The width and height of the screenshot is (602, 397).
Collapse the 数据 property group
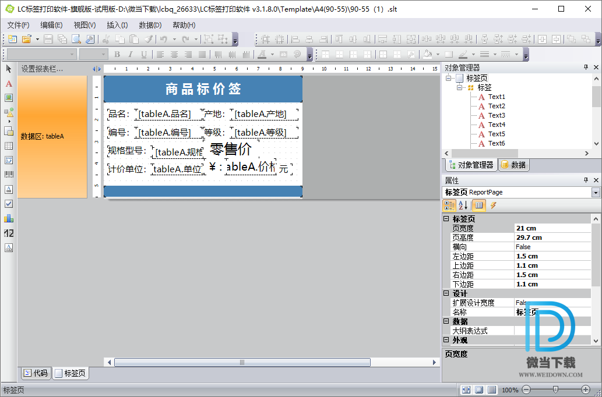(446, 321)
